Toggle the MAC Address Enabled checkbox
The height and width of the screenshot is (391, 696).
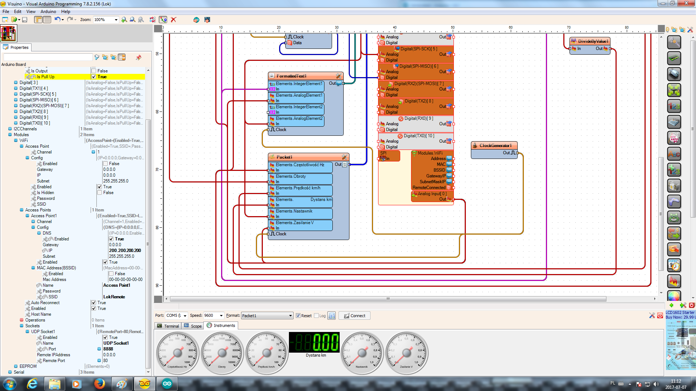click(x=111, y=274)
